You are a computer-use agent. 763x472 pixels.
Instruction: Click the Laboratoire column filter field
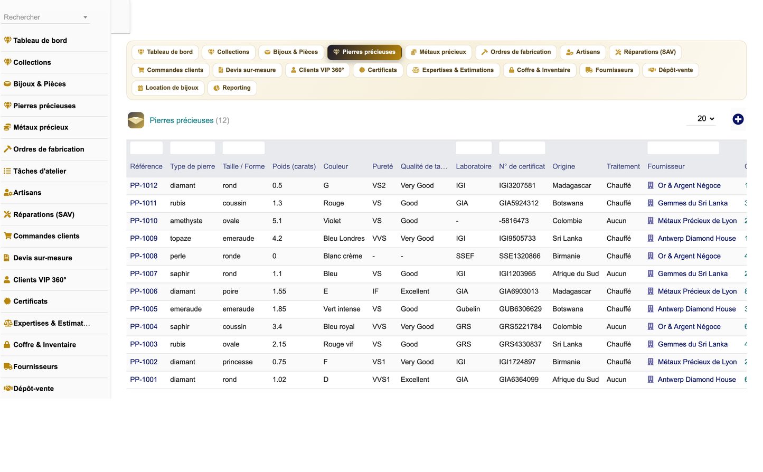(474, 148)
